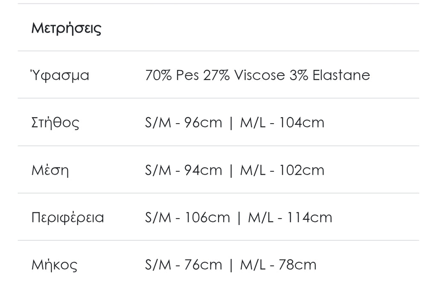Click the 3% Elastane fabric text
The height and width of the screenshot is (303, 437).
329,75
